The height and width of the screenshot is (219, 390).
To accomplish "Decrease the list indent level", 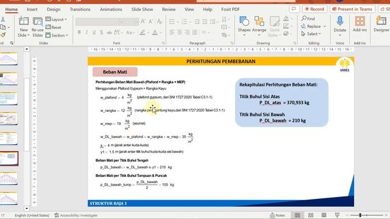I will tap(197, 22).
